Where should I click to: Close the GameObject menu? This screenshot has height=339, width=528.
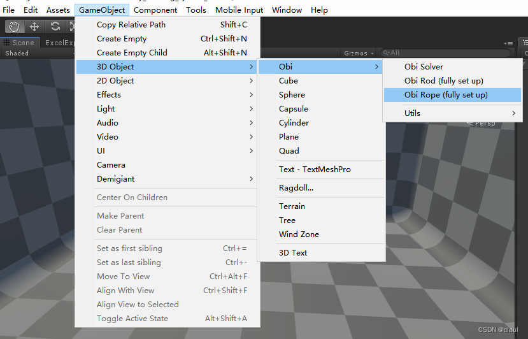tap(102, 10)
